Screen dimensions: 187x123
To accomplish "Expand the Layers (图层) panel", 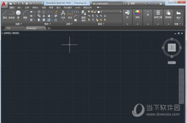I will [101, 24].
